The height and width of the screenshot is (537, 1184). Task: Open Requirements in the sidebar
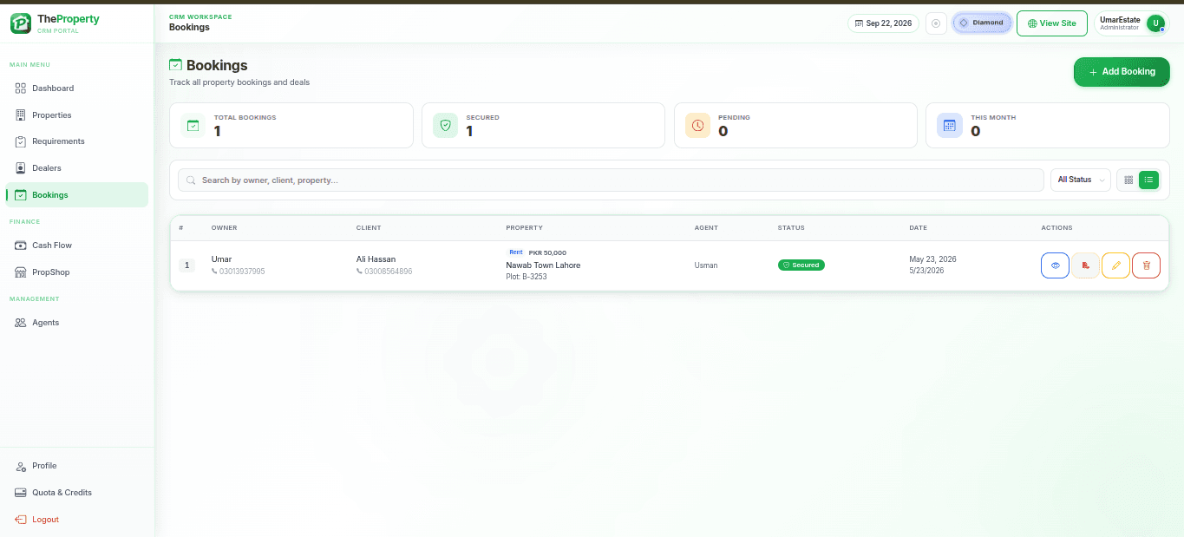76,141
